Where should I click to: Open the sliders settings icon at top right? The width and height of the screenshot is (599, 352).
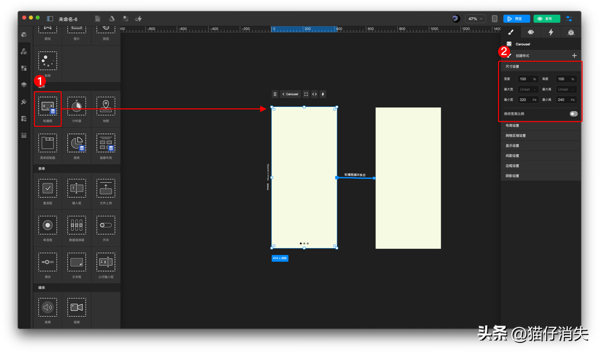(569, 19)
